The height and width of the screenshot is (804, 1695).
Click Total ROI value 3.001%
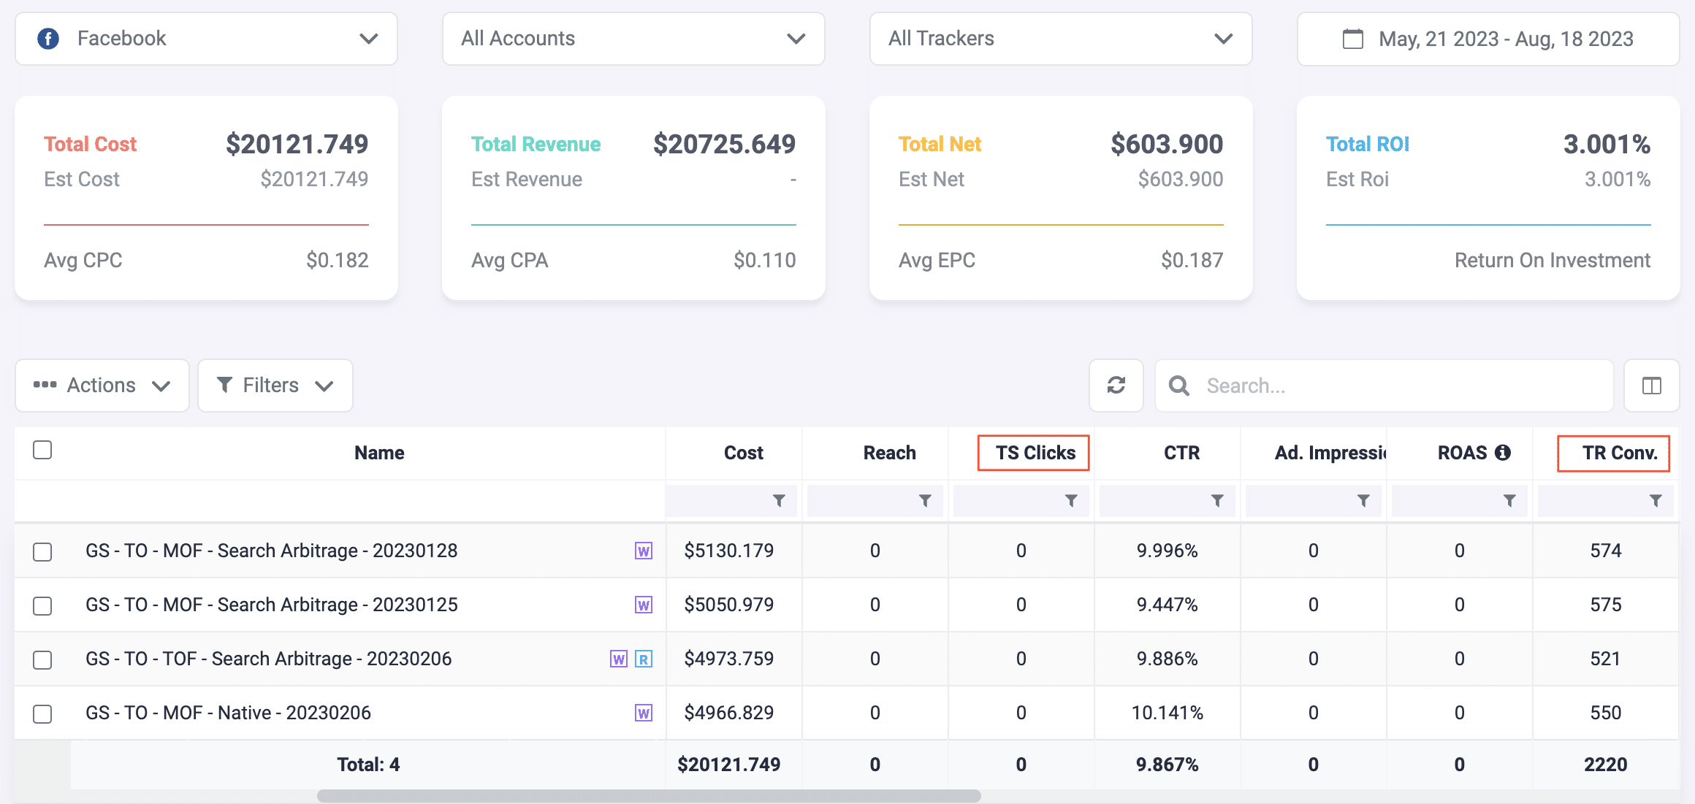pyautogui.click(x=1607, y=144)
